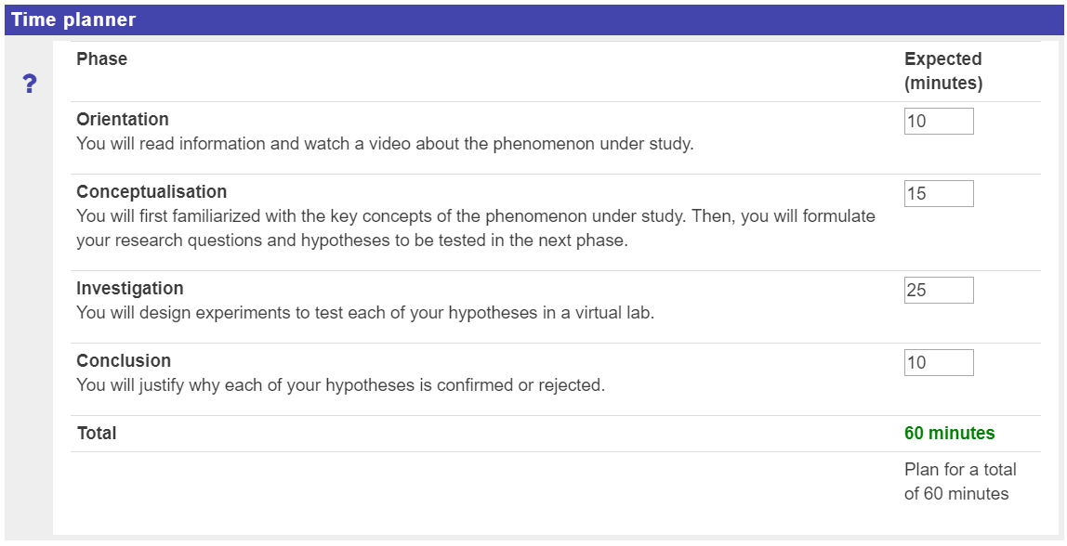1067x546 pixels.
Task: Click the Total row label
Action: pos(97,433)
